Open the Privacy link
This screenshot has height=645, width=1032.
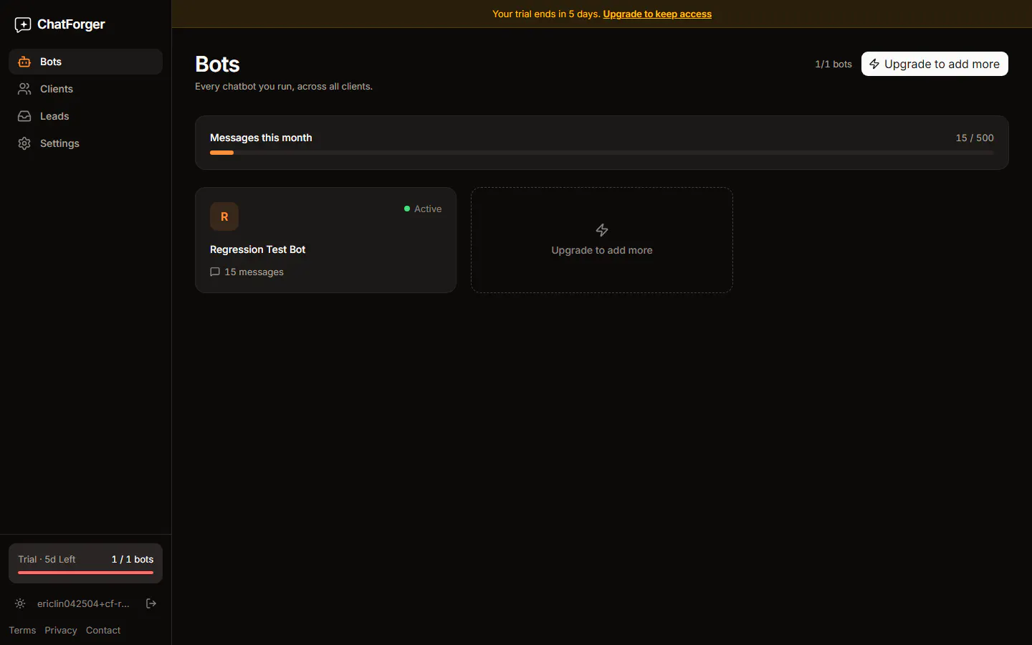(61, 630)
